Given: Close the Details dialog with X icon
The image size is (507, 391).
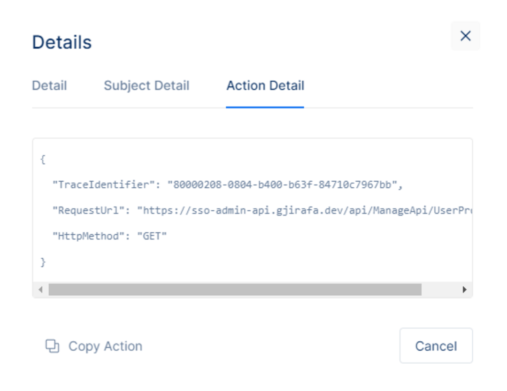Looking at the screenshot, I should pyautogui.click(x=465, y=36).
